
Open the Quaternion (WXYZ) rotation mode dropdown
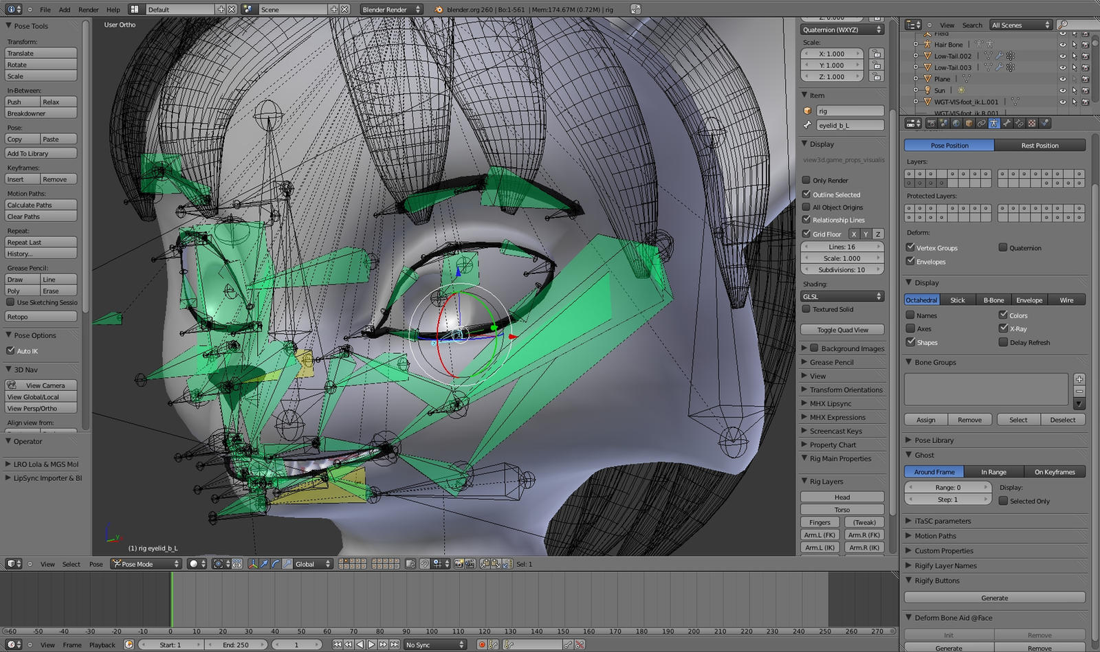pyautogui.click(x=842, y=30)
